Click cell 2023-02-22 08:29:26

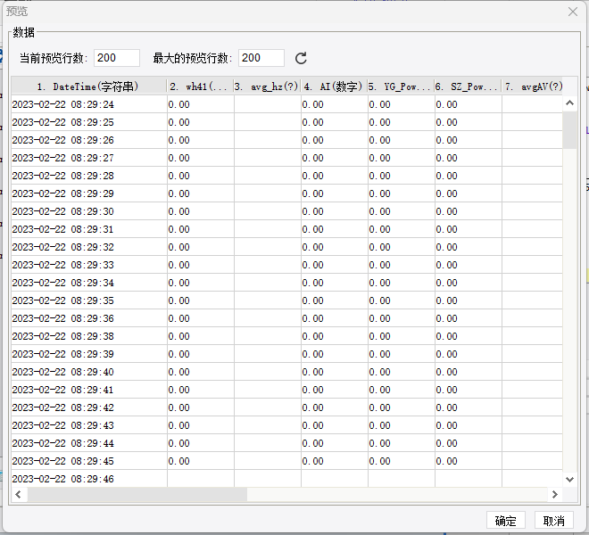(x=89, y=140)
